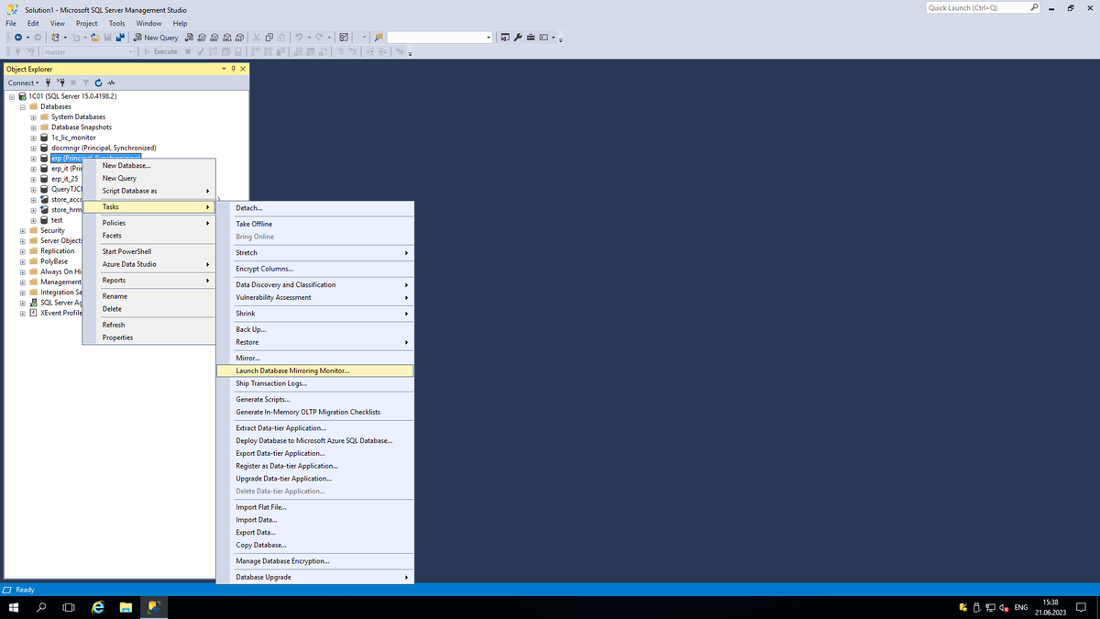Click the Disconnect plug icon in Object Explorer
The height and width of the screenshot is (619, 1100).
(61, 83)
